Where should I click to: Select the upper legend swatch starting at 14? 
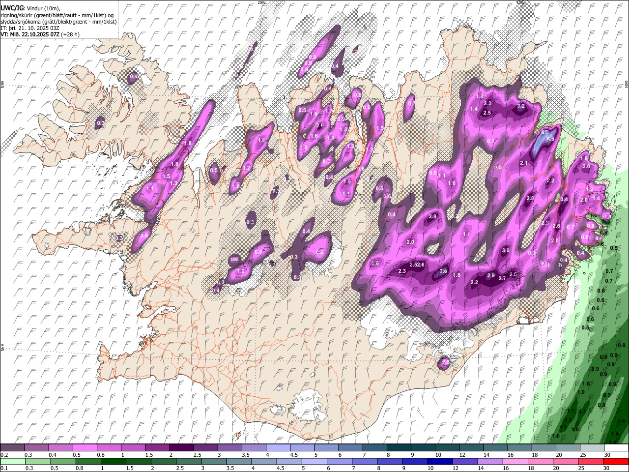[x=495, y=448]
